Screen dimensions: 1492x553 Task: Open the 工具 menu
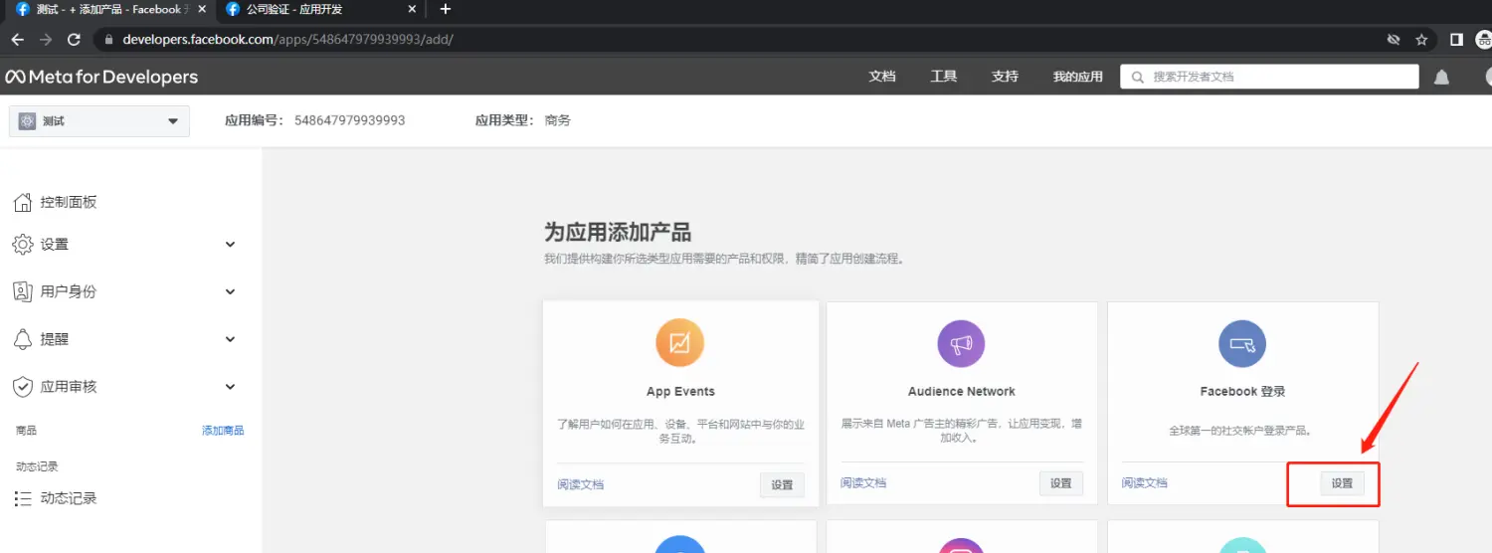(944, 77)
